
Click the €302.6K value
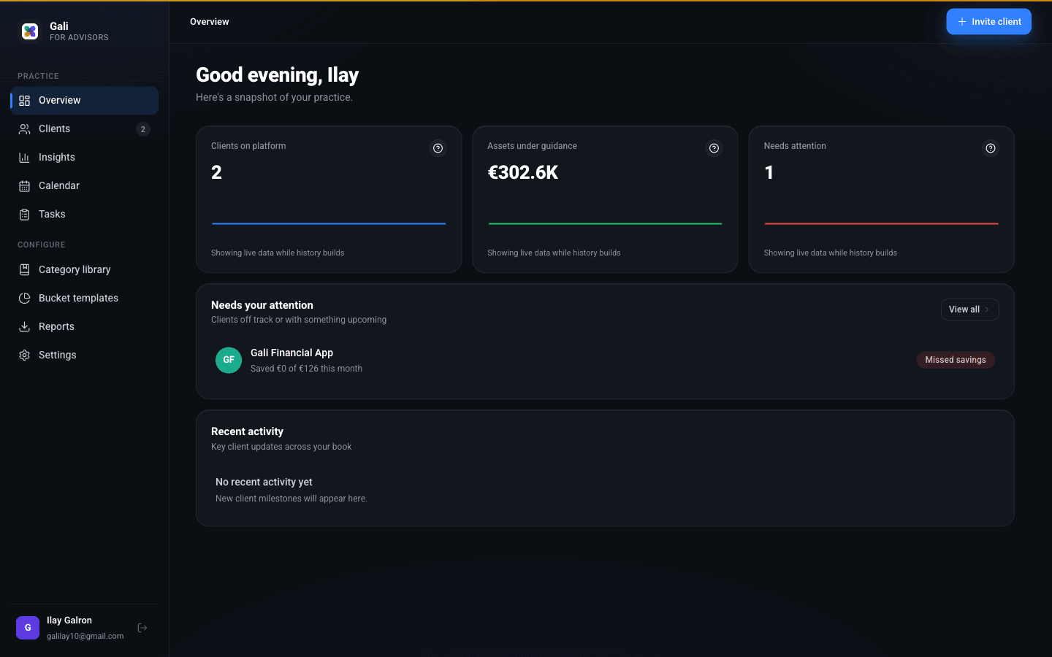(x=523, y=173)
